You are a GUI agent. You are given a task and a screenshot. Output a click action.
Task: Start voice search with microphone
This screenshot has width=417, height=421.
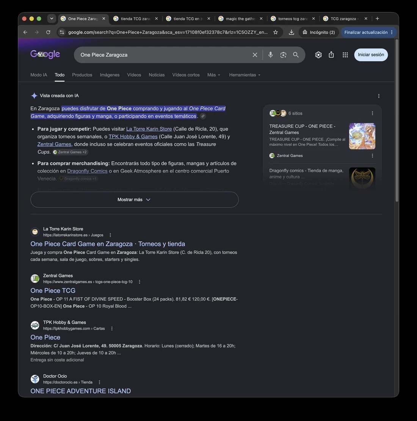point(270,55)
